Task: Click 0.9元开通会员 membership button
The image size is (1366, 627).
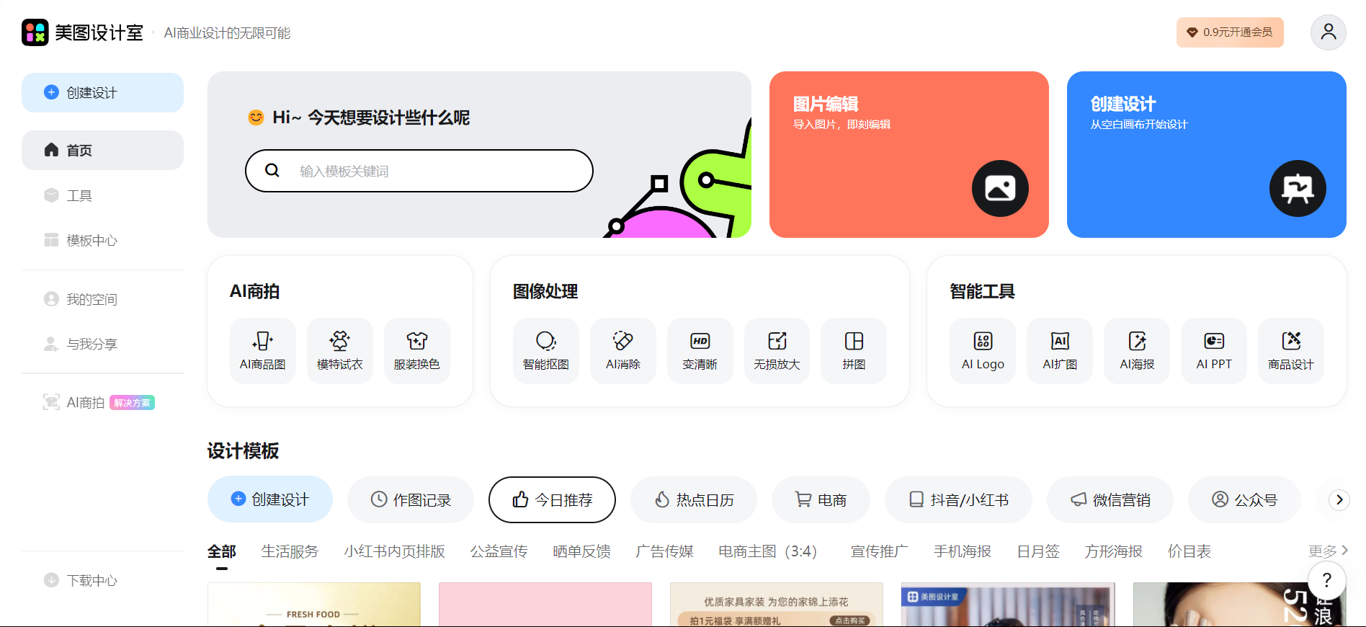Action: click(1231, 32)
